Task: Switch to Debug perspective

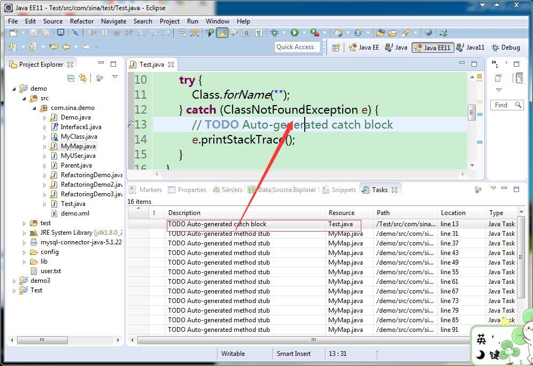Action: coord(506,47)
